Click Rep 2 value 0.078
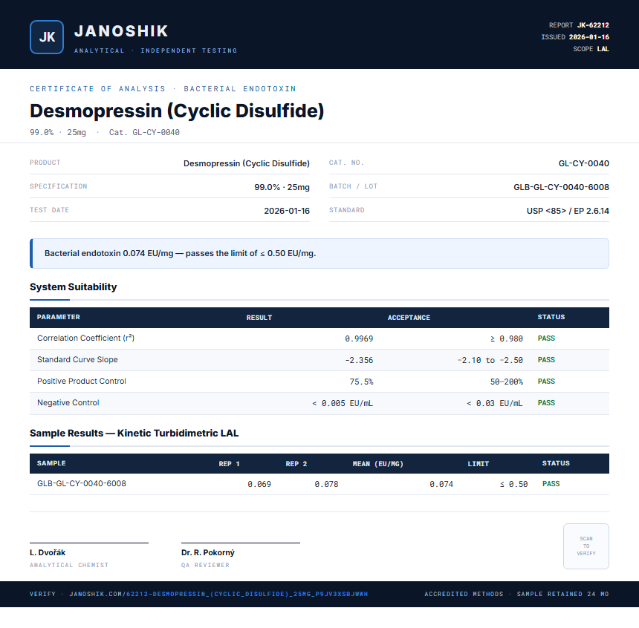639x628 pixels. point(326,484)
